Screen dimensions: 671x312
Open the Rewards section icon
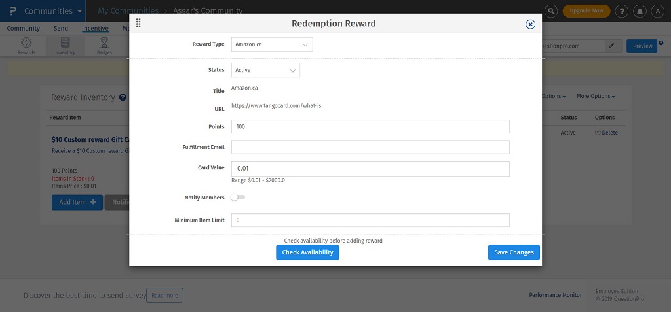tap(26, 46)
